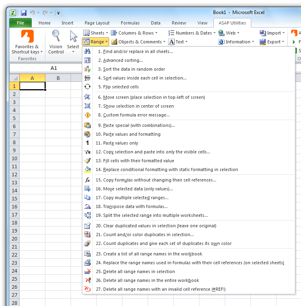Screen dimensions: 301x306
Task: Select column B header
Action: [58, 78]
